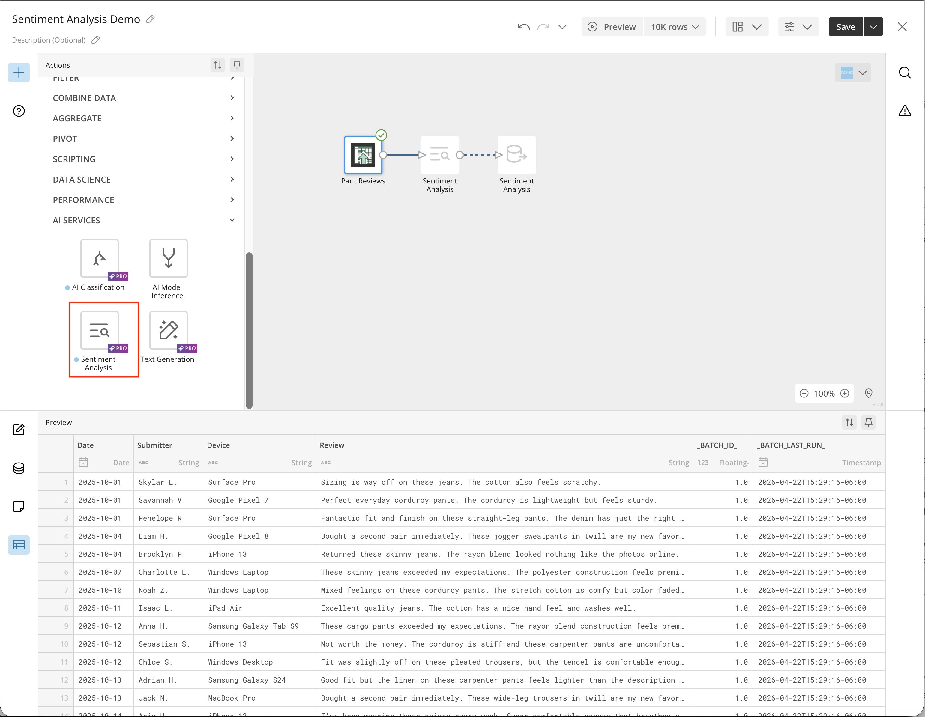
Task: Run the Preview button
Action: click(612, 27)
